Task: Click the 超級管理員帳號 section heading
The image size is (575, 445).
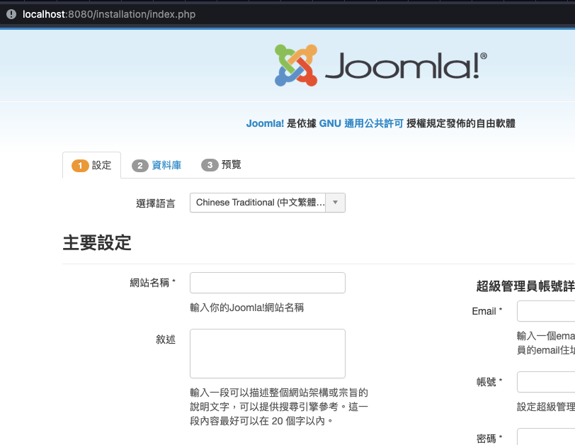Action: tap(525, 286)
